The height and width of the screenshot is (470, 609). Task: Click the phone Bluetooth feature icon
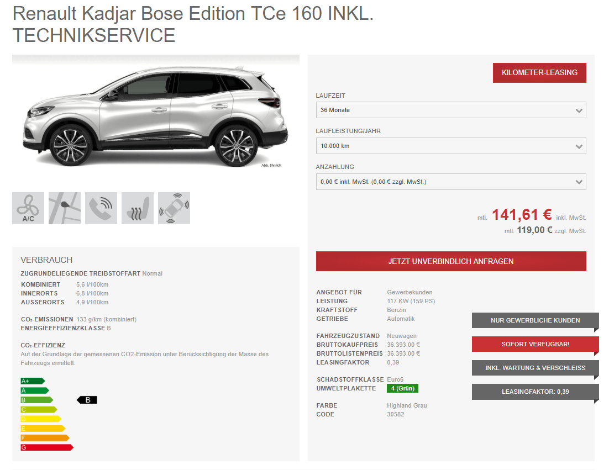click(x=101, y=208)
